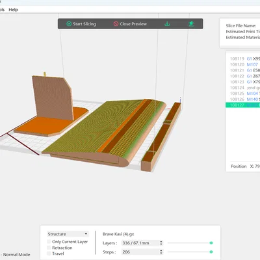The width and height of the screenshot is (260, 260).
Task: Click the Normal Mode status text
Action: (16, 255)
